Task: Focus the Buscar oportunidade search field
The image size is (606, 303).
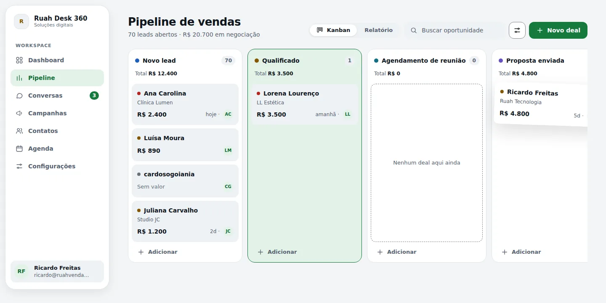Action: point(454,30)
